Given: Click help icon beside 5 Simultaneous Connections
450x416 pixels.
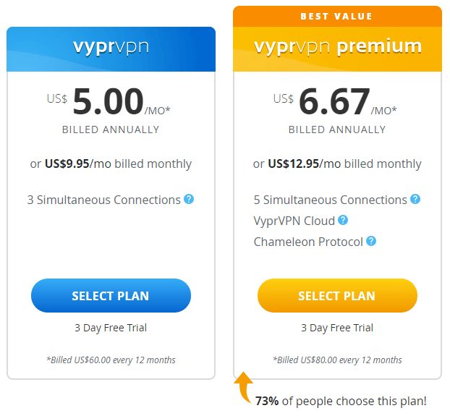Looking at the screenshot, I should tap(415, 199).
